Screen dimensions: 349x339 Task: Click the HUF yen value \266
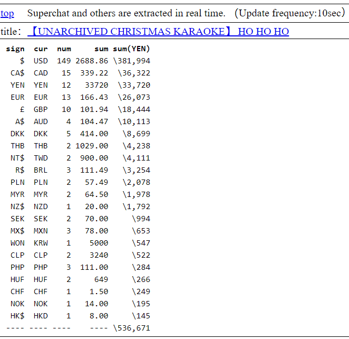(141, 279)
